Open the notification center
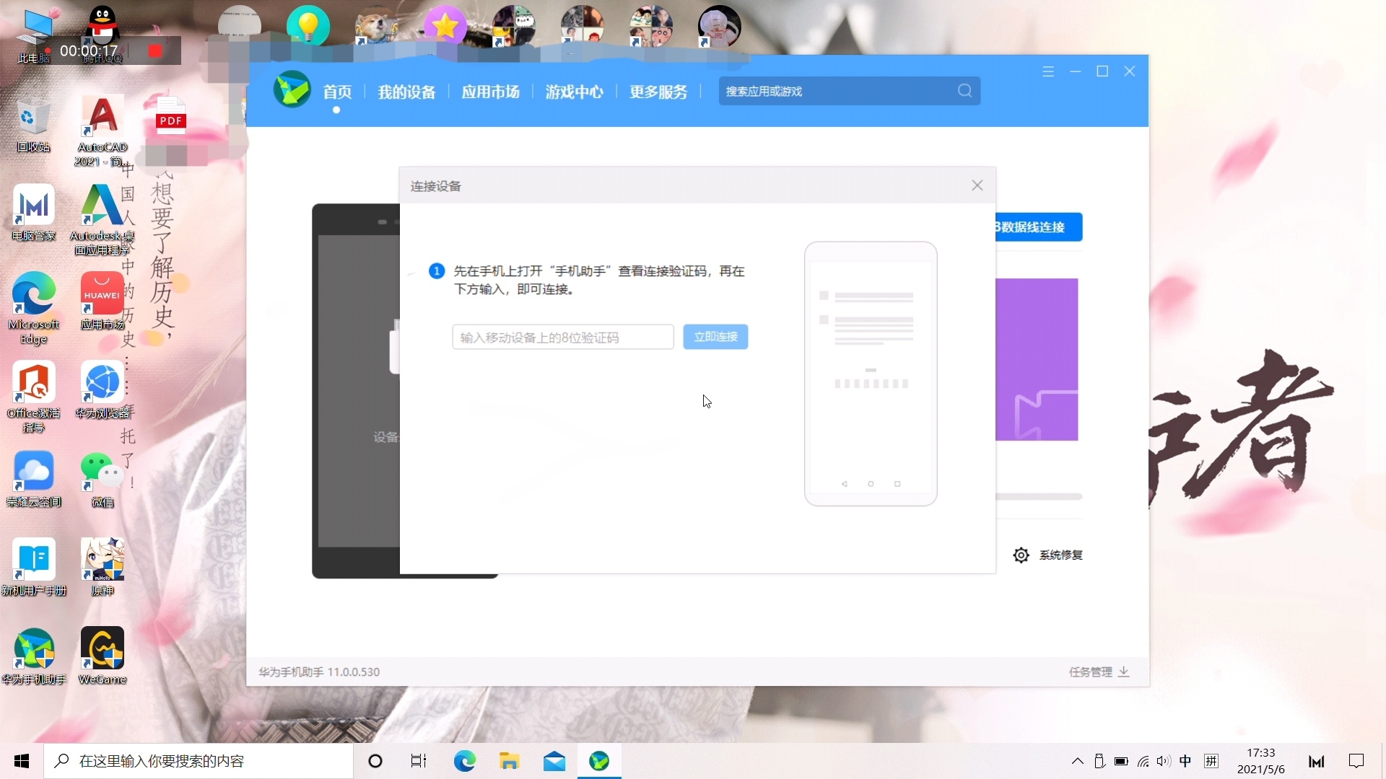The width and height of the screenshot is (1386, 779). tap(1356, 761)
